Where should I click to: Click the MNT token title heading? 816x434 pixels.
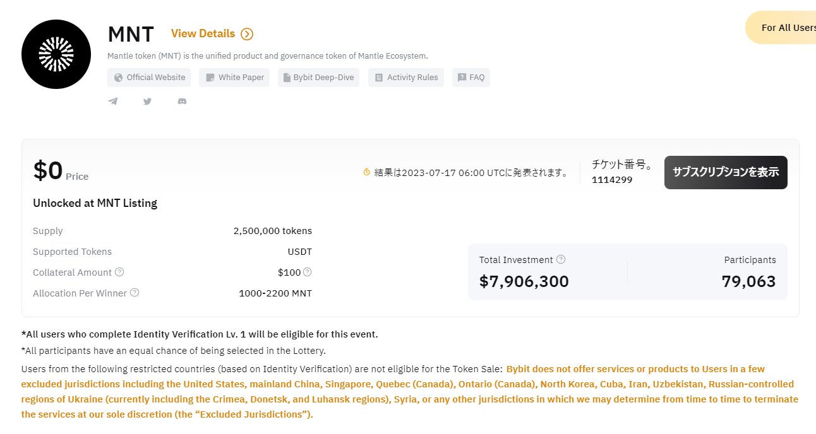pyautogui.click(x=131, y=33)
